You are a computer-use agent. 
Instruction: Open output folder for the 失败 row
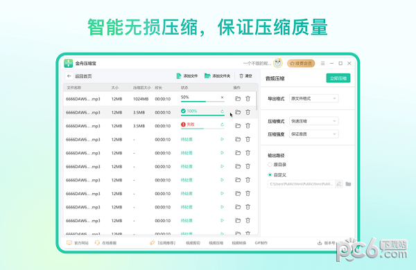238,125
